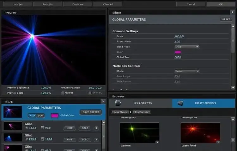Screen dimensions: 237x151
Task: Click the brightness star icon of first Glint
Action: point(27,128)
